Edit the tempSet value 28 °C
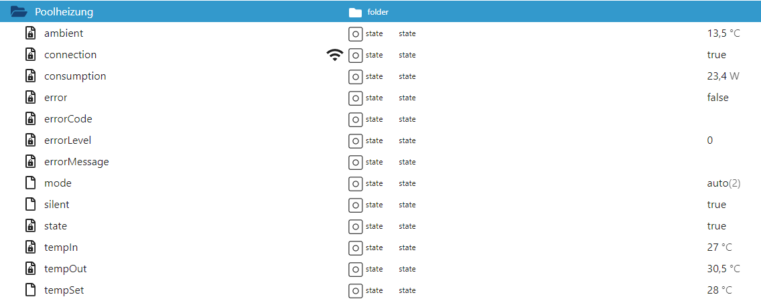The width and height of the screenshot is (761, 305). tap(719, 290)
